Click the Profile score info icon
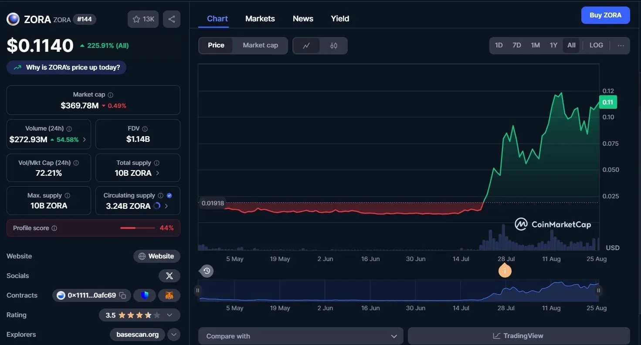Screen dimensions: 641x345 54,228
